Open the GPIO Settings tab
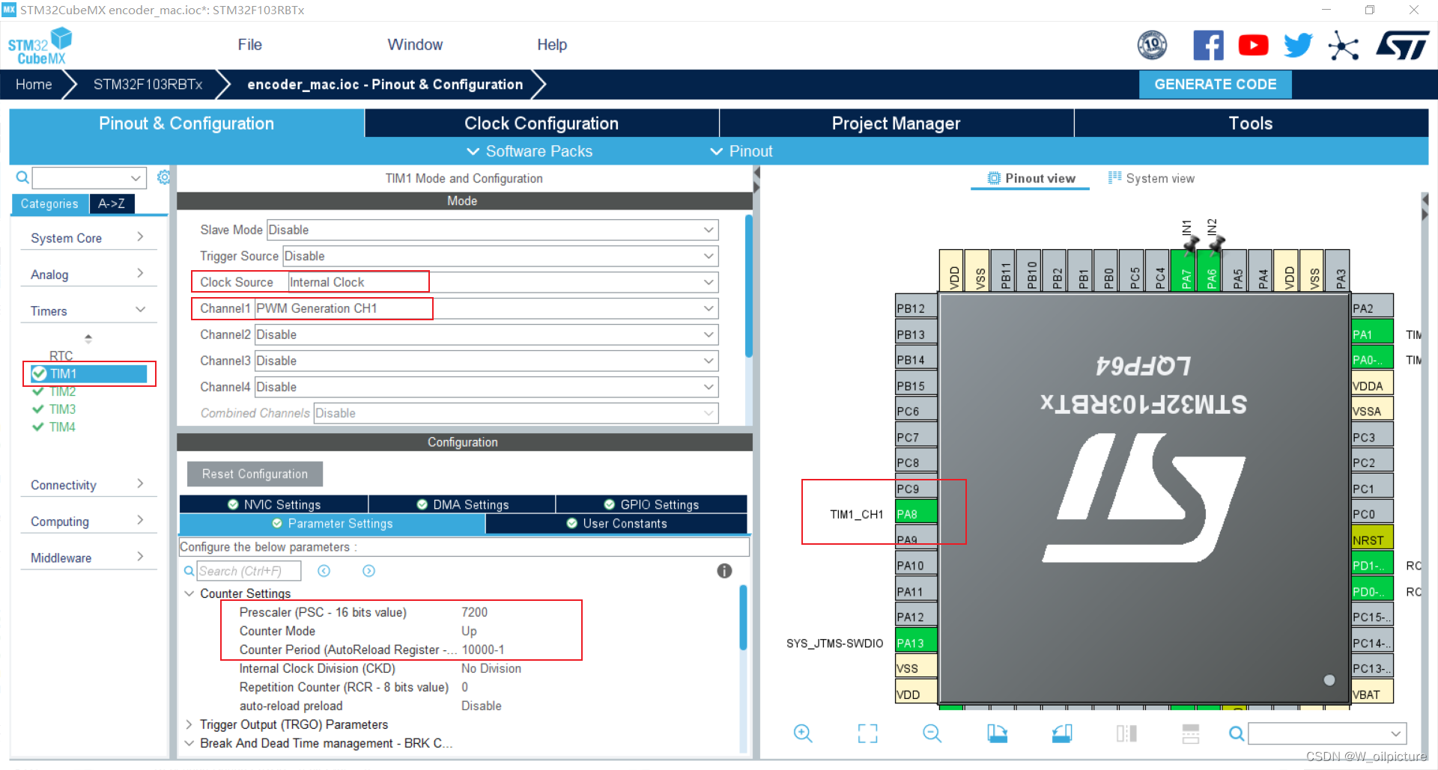This screenshot has height=770, width=1438. tap(652, 504)
